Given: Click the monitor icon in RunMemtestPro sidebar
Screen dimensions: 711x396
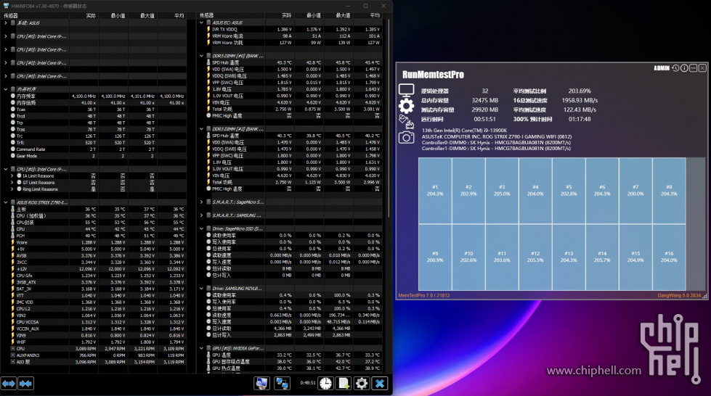Looking at the screenshot, I should click(406, 90).
